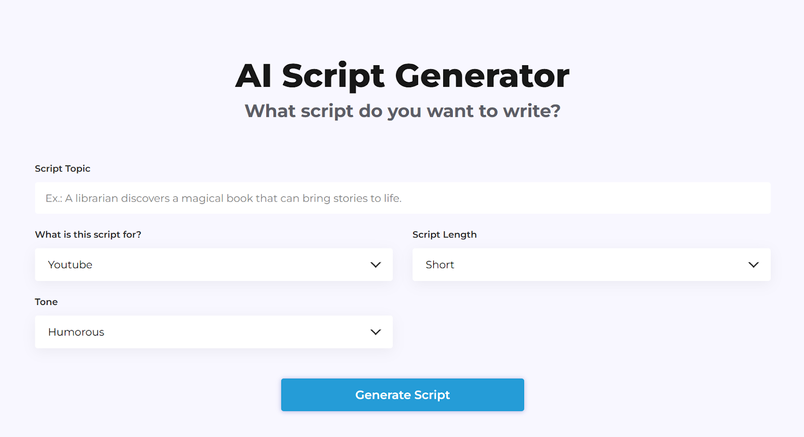Viewport: 804px width, 437px height.
Task: Click the 'What is this script for?' label
Action: click(88, 234)
